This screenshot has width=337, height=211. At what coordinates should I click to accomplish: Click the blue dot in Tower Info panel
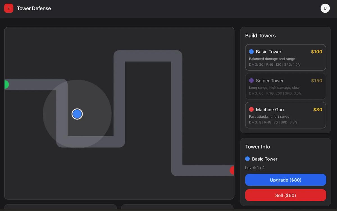click(247, 159)
